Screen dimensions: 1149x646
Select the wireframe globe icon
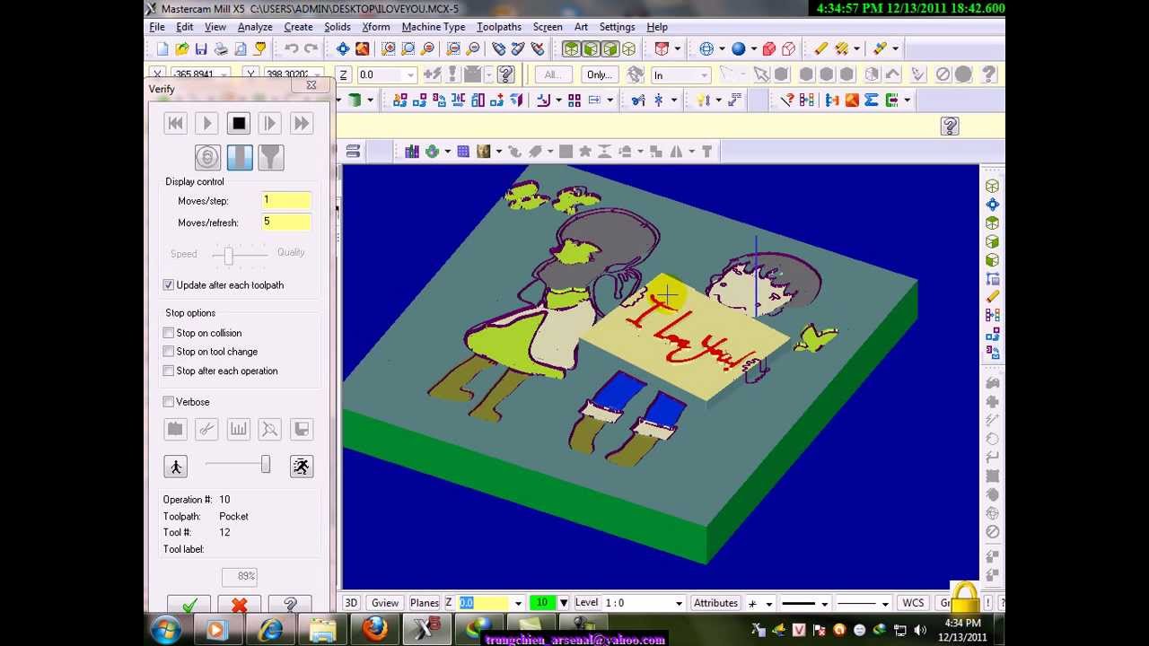point(706,49)
